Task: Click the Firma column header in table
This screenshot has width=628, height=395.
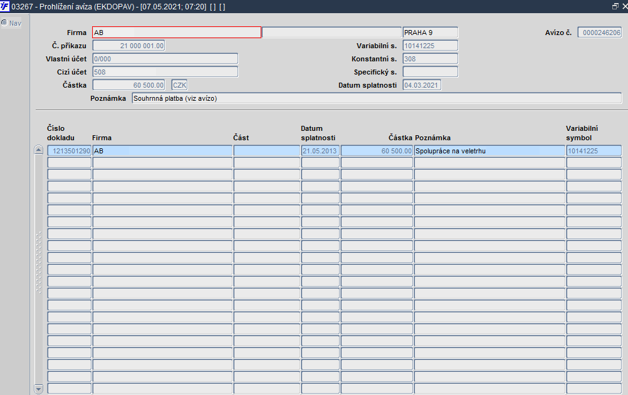Action: pyautogui.click(x=102, y=138)
